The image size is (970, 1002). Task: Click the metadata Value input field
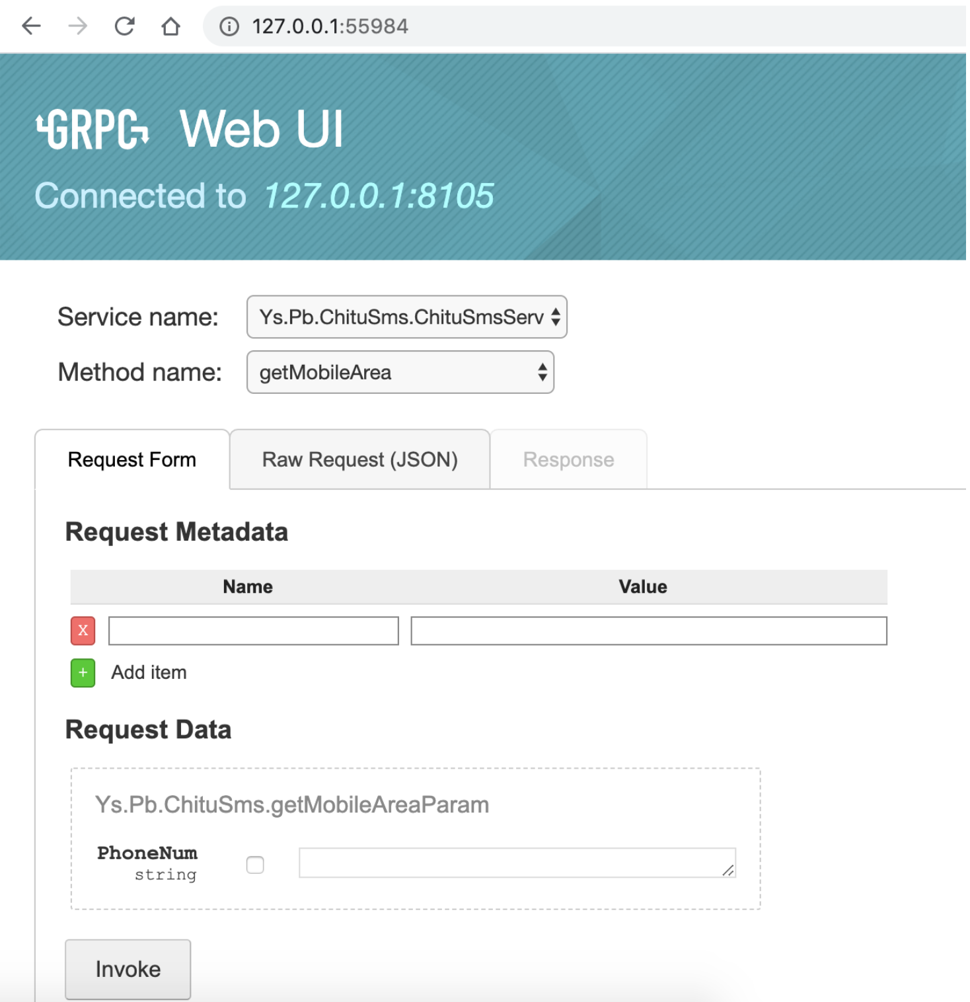click(x=648, y=631)
